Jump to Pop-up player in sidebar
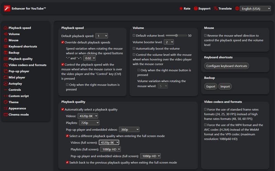This screenshot has height=171, width=275. coord(19,71)
